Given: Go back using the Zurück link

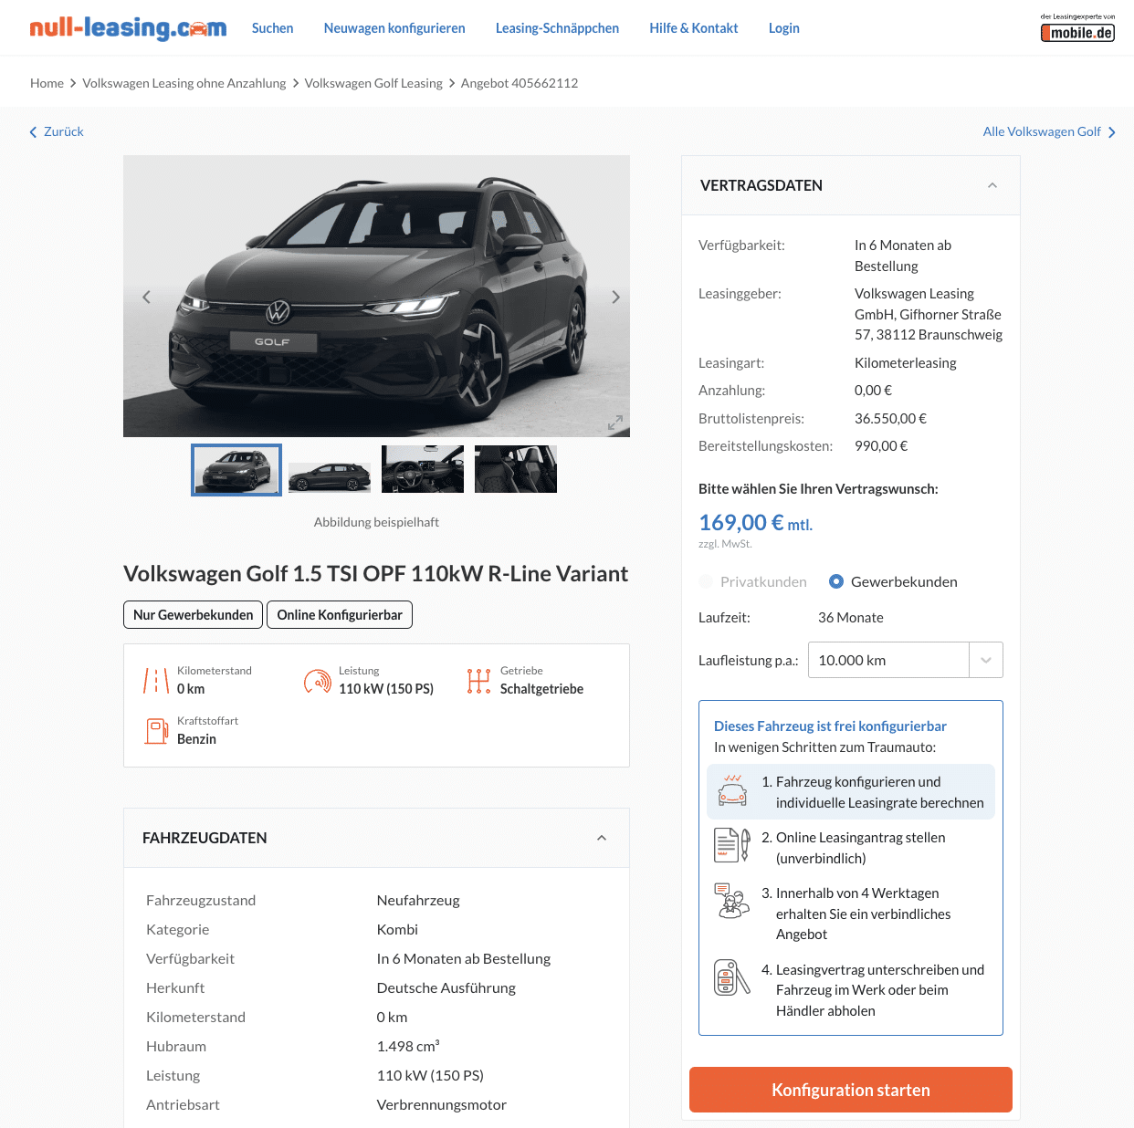Looking at the screenshot, I should point(57,131).
